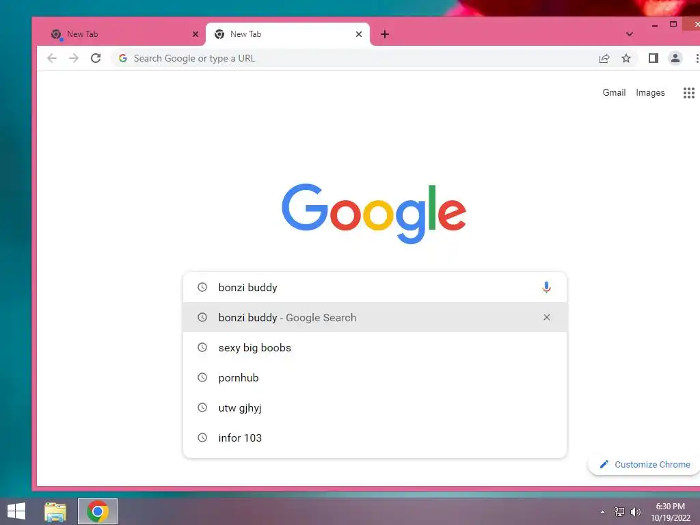Choose the 'infor 103' history suggestion
Viewport: 700px width, 525px height.
coord(375,437)
